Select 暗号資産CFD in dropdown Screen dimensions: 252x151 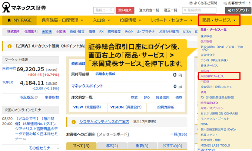(x=209, y=103)
